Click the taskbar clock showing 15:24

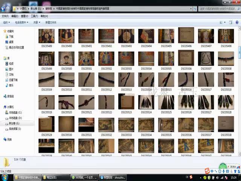(x=234, y=178)
